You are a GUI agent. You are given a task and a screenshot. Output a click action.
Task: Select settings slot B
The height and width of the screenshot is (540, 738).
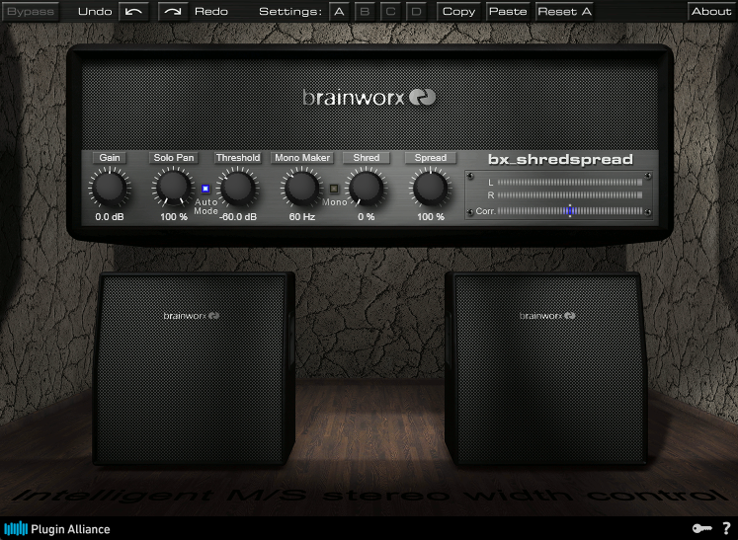pyautogui.click(x=365, y=11)
